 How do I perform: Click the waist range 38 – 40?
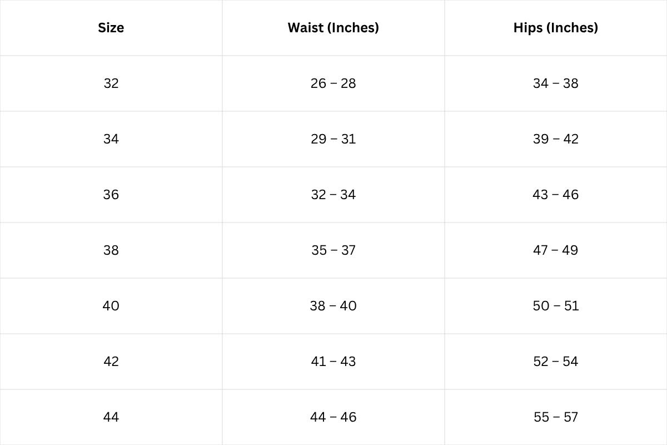click(333, 306)
